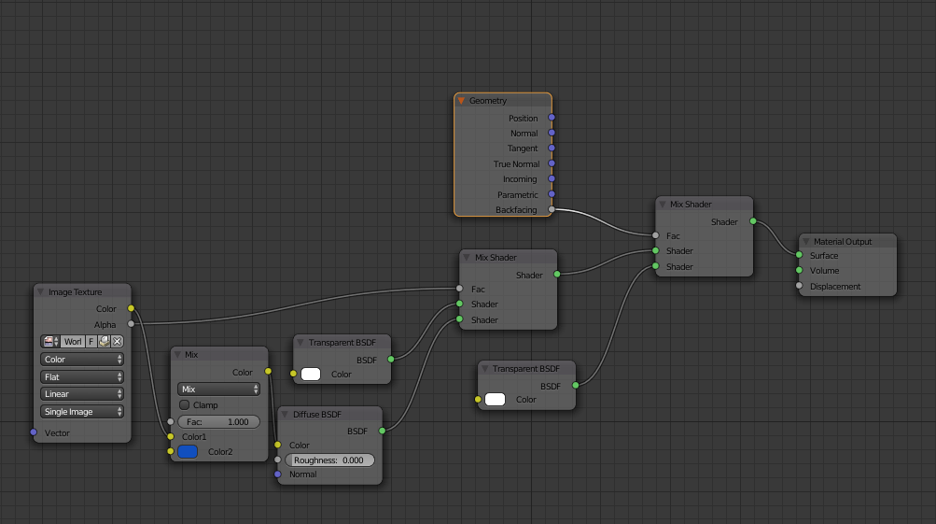This screenshot has width=936, height=524.
Task: Select the Incoming output socket
Action: click(552, 178)
